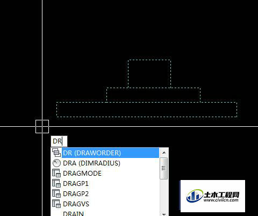Pick DRAGP2 from the command list
This screenshot has width=258, height=216.
tap(105, 193)
